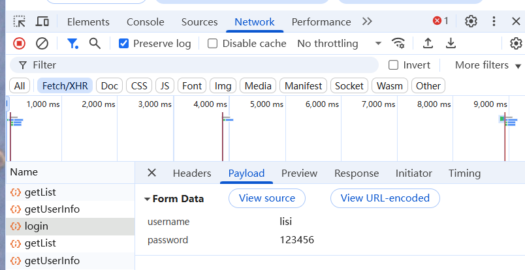
Task: Stop recording network log
Action: 19,44
